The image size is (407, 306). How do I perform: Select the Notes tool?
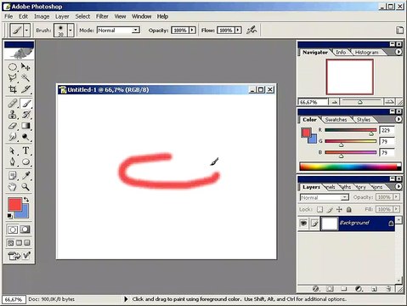(x=13, y=176)
